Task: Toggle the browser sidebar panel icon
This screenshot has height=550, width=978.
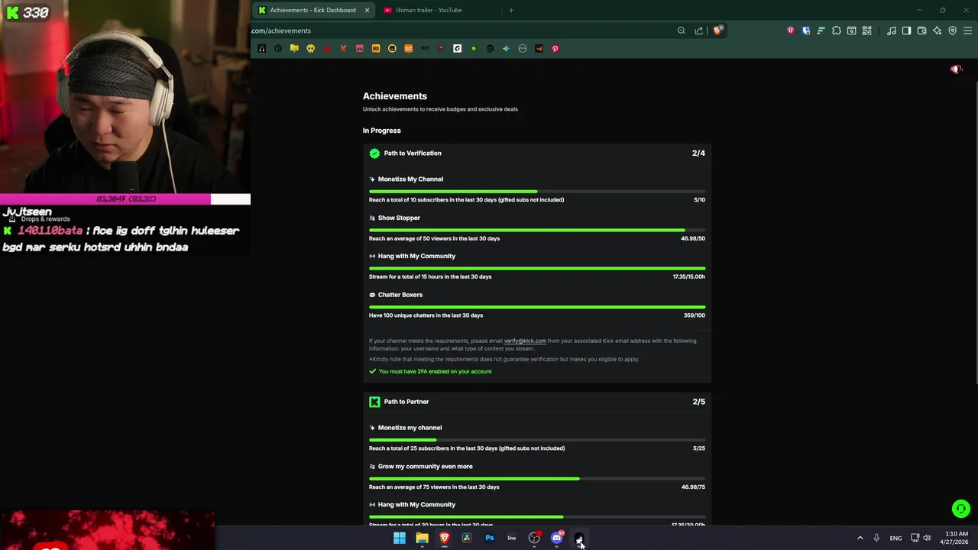Action: tap(906, 31)
